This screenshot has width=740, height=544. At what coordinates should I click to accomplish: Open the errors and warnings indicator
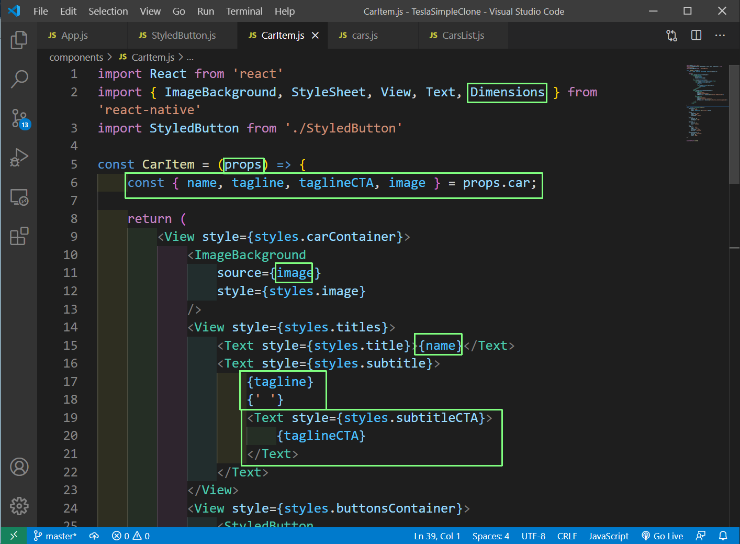[131, 536]
